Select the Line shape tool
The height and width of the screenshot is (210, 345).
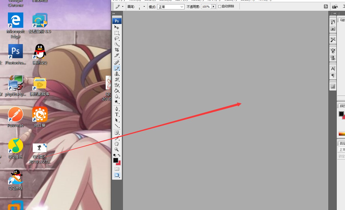point(117,126)
